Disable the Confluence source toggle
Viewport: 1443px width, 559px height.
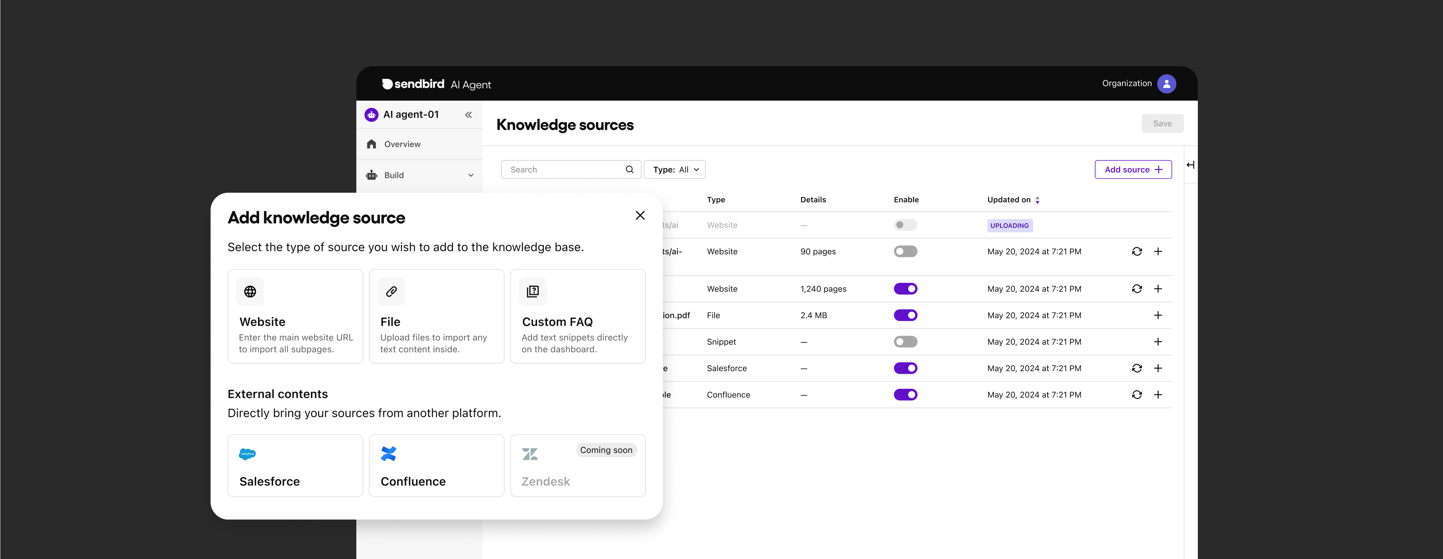pyautogui.click(x=905, y=395)
